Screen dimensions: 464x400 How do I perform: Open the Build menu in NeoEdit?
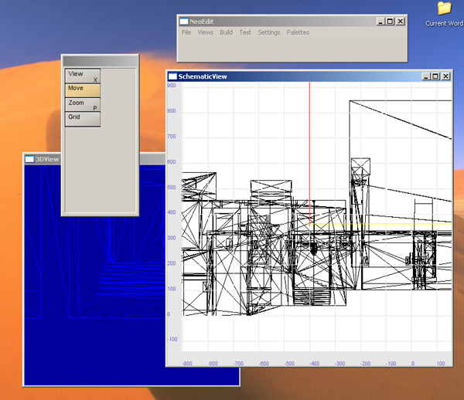(x=226, y=32)
